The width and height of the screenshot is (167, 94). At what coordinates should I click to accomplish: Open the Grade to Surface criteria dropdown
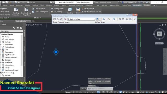click(x=94, y=19)
